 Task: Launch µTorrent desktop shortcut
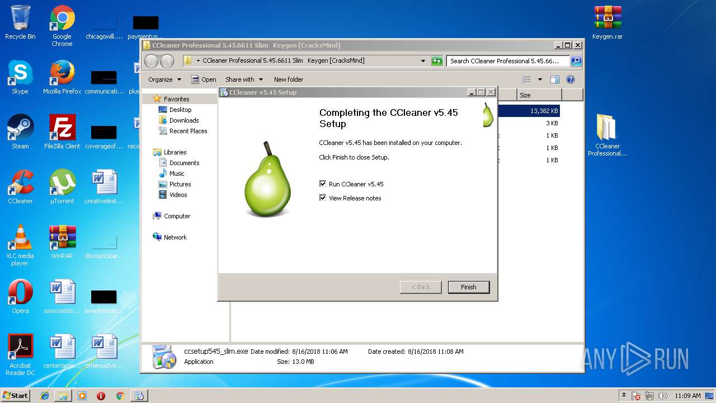(x=62, y=188)
